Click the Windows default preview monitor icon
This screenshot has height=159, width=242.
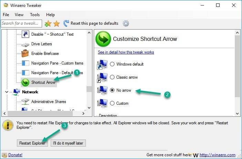tap(102, 65)
